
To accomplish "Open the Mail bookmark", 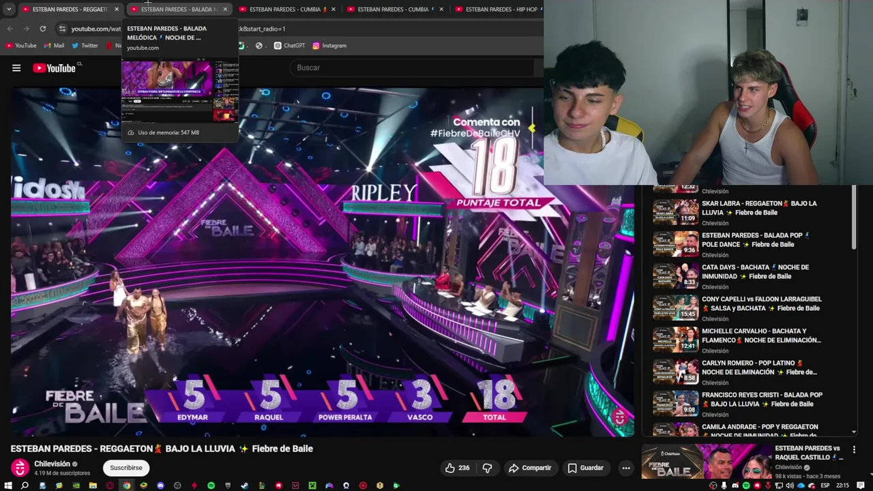I will point(54,46).
